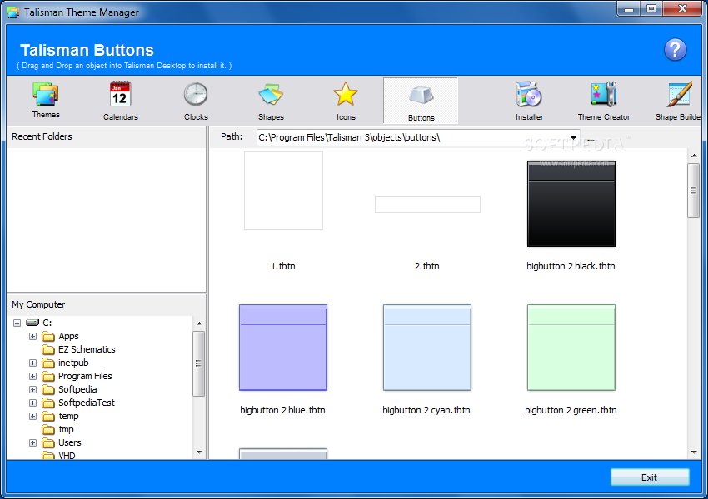Launch the Installer tool
The image size is (708, 499).
tap(529, 101)
